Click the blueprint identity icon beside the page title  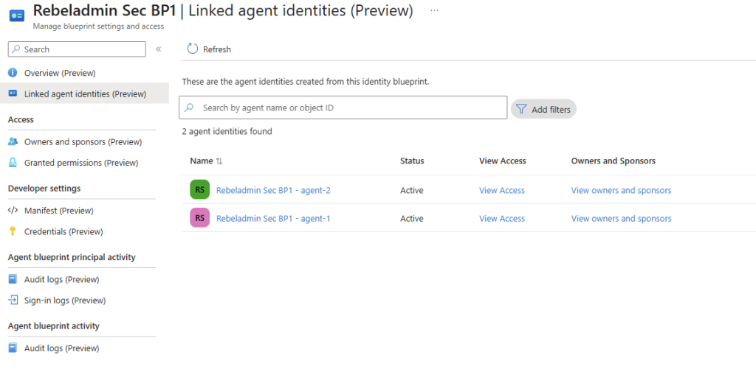17,15
